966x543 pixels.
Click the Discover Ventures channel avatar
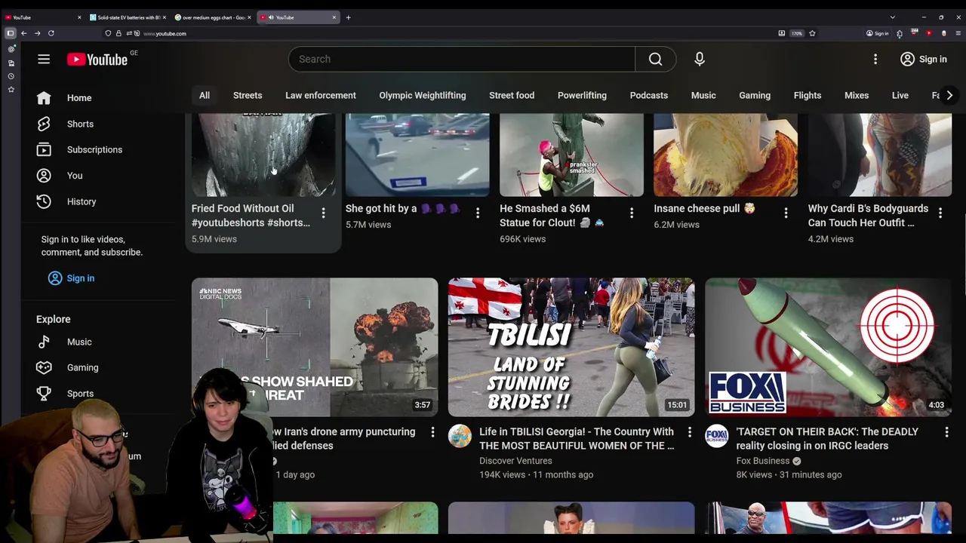[460, 436]
